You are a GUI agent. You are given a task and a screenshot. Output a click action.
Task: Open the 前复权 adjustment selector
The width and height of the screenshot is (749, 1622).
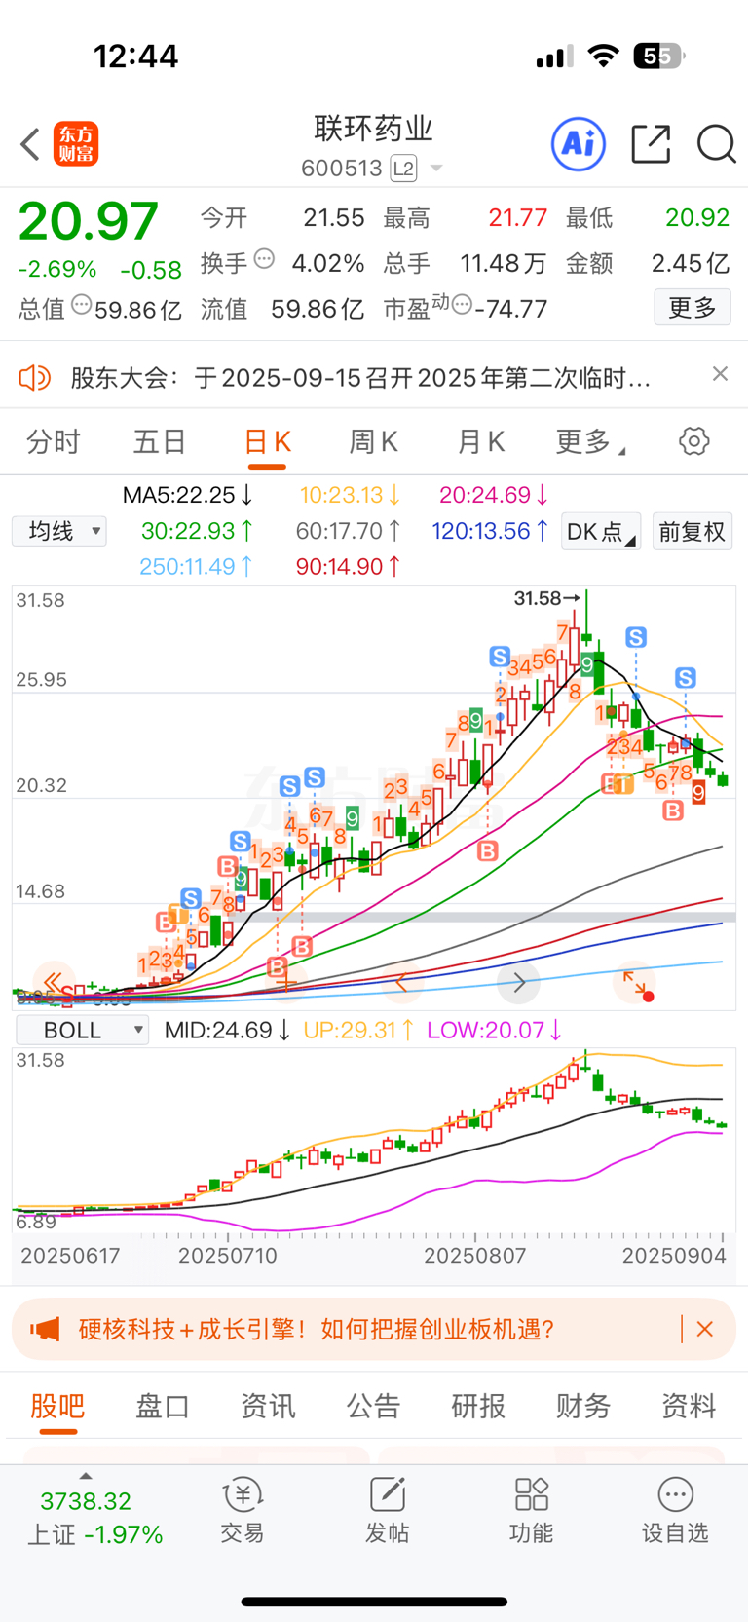coord(693,532)
